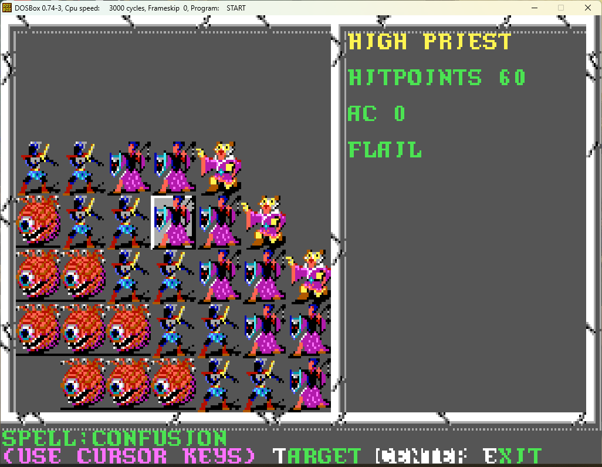Image resolution: width=602 pixels, height=467 pixels.
Task: Click the leftmost beholder in the fourth row
Action: (38, 331)
